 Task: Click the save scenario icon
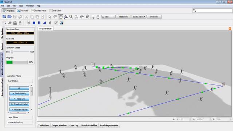click(15, 17)
